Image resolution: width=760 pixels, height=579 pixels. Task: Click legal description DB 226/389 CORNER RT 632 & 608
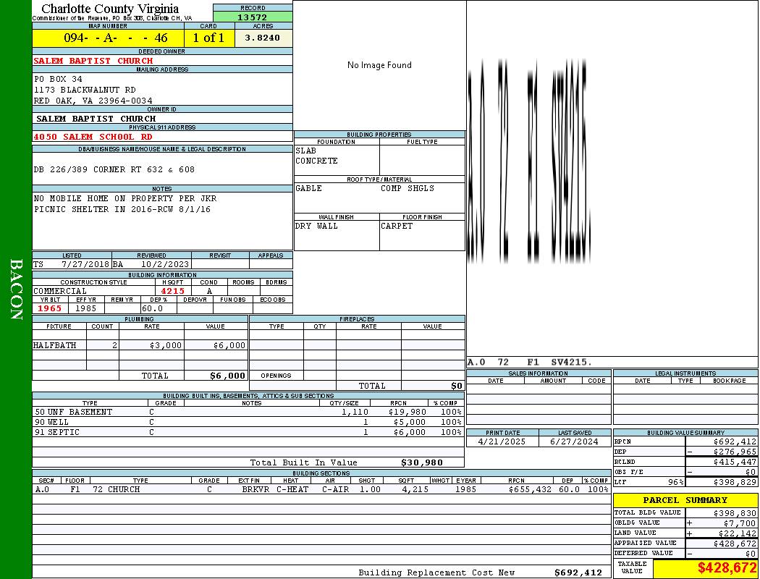point(114,169)
